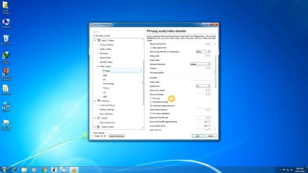Open the Recycle Bin desktop icon
The image size is (308, 173).
pos(6,40)
